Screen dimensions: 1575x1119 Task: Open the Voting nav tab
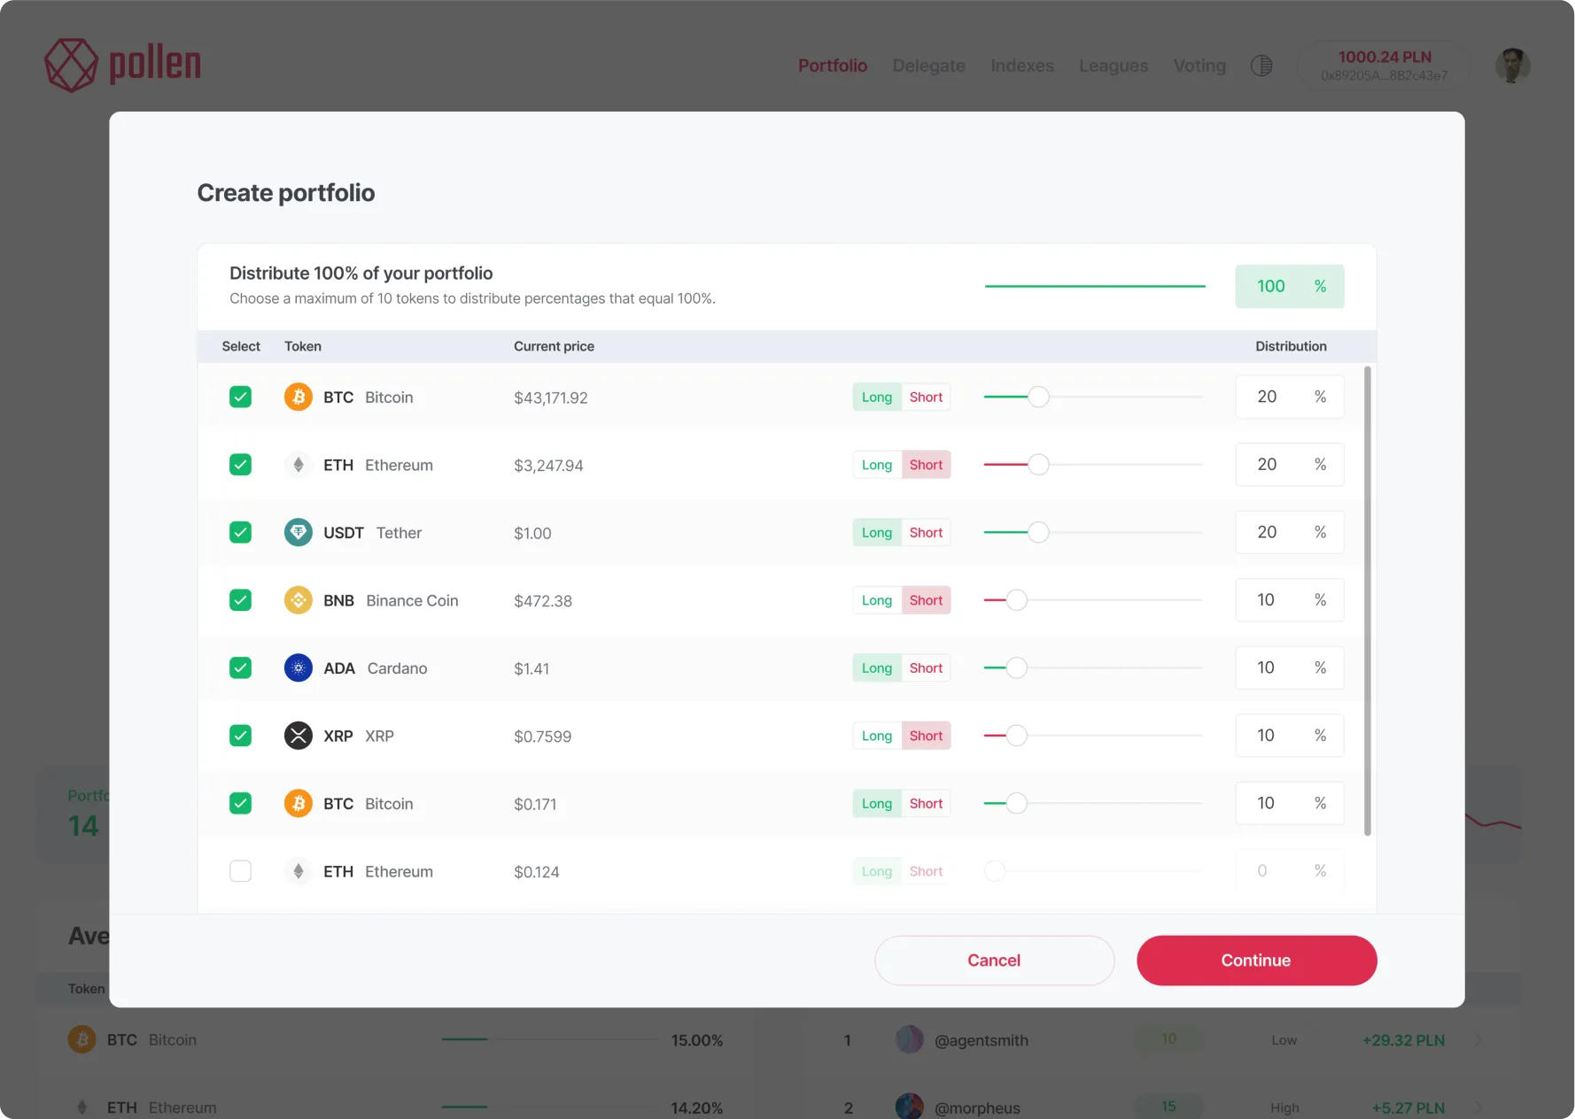point(1199,66)
